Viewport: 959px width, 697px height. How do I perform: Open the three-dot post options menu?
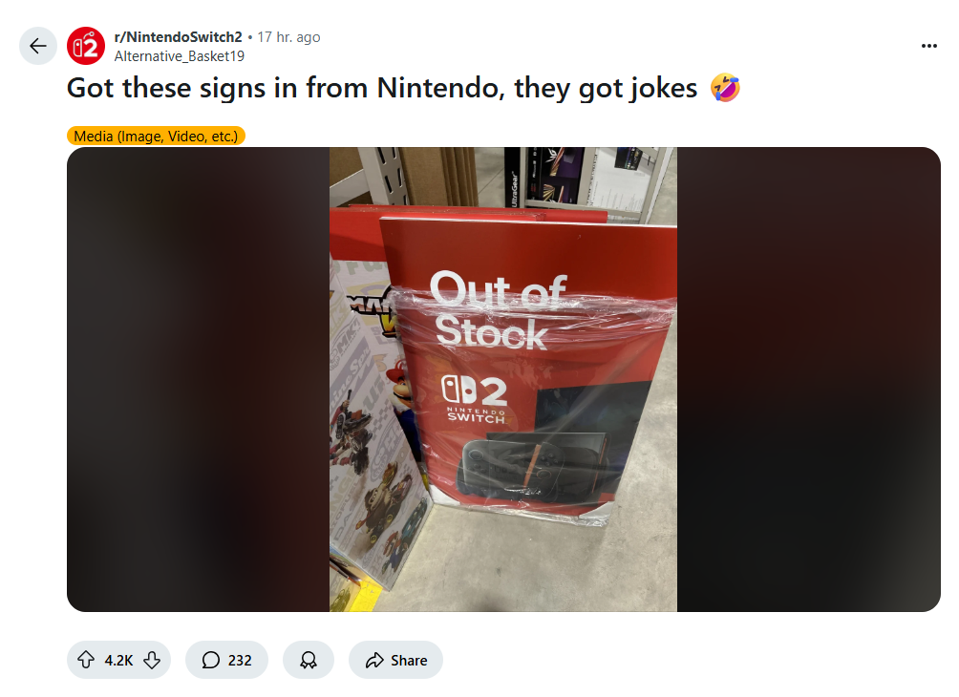(x=928, y=46)
